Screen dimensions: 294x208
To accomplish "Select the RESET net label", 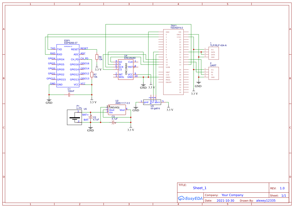I will 84,48.
